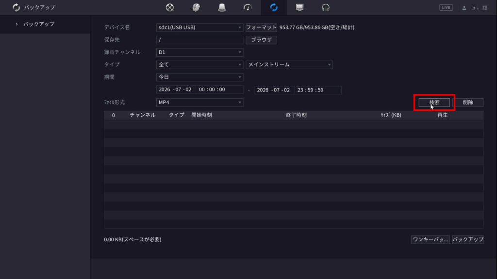
Task: Click the 953.77 GB/953.86 GB capacity text
Action: point(317,28)
